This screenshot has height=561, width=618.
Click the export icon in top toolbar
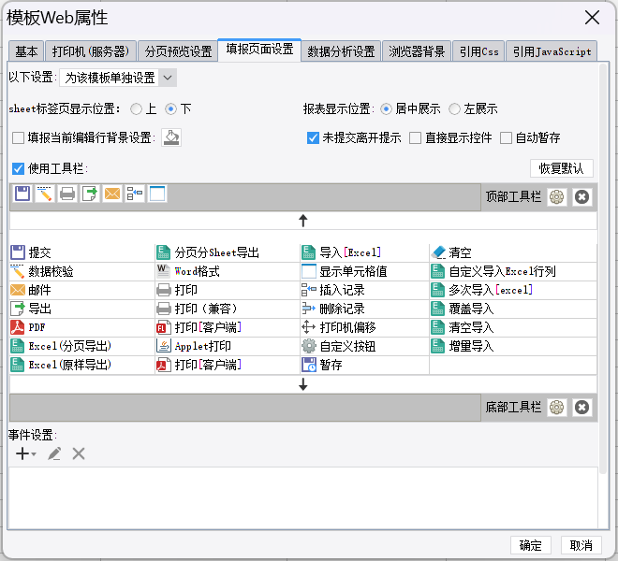90,194
